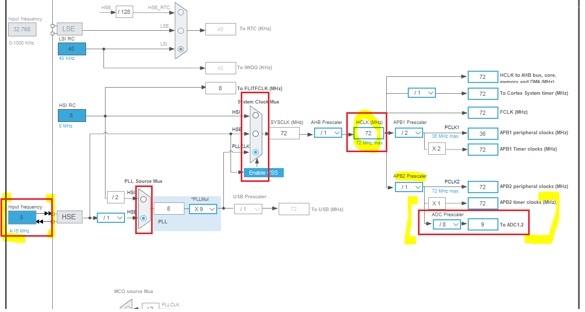Select PLLCLK in System Clock Mux
The image size is (585, 312).
coord(256,152)
